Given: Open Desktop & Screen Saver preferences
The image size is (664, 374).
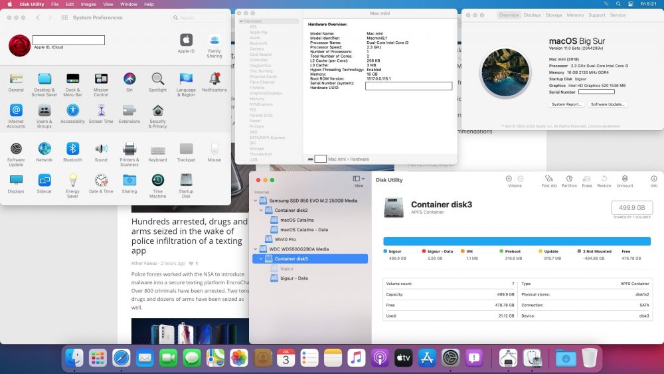Looking at the screenshot, I should point(44,84).
